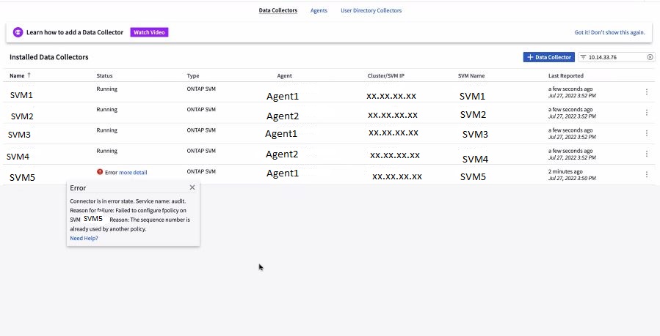This screenshot has width=660, height=336.
Task: Click the add Data Collector button
Action: click(x=548, y=57)
